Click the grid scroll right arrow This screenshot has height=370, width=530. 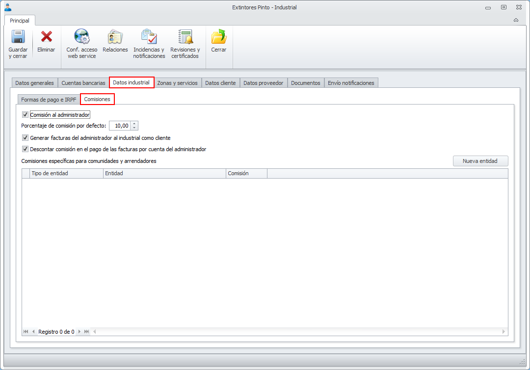coord(503,332)
